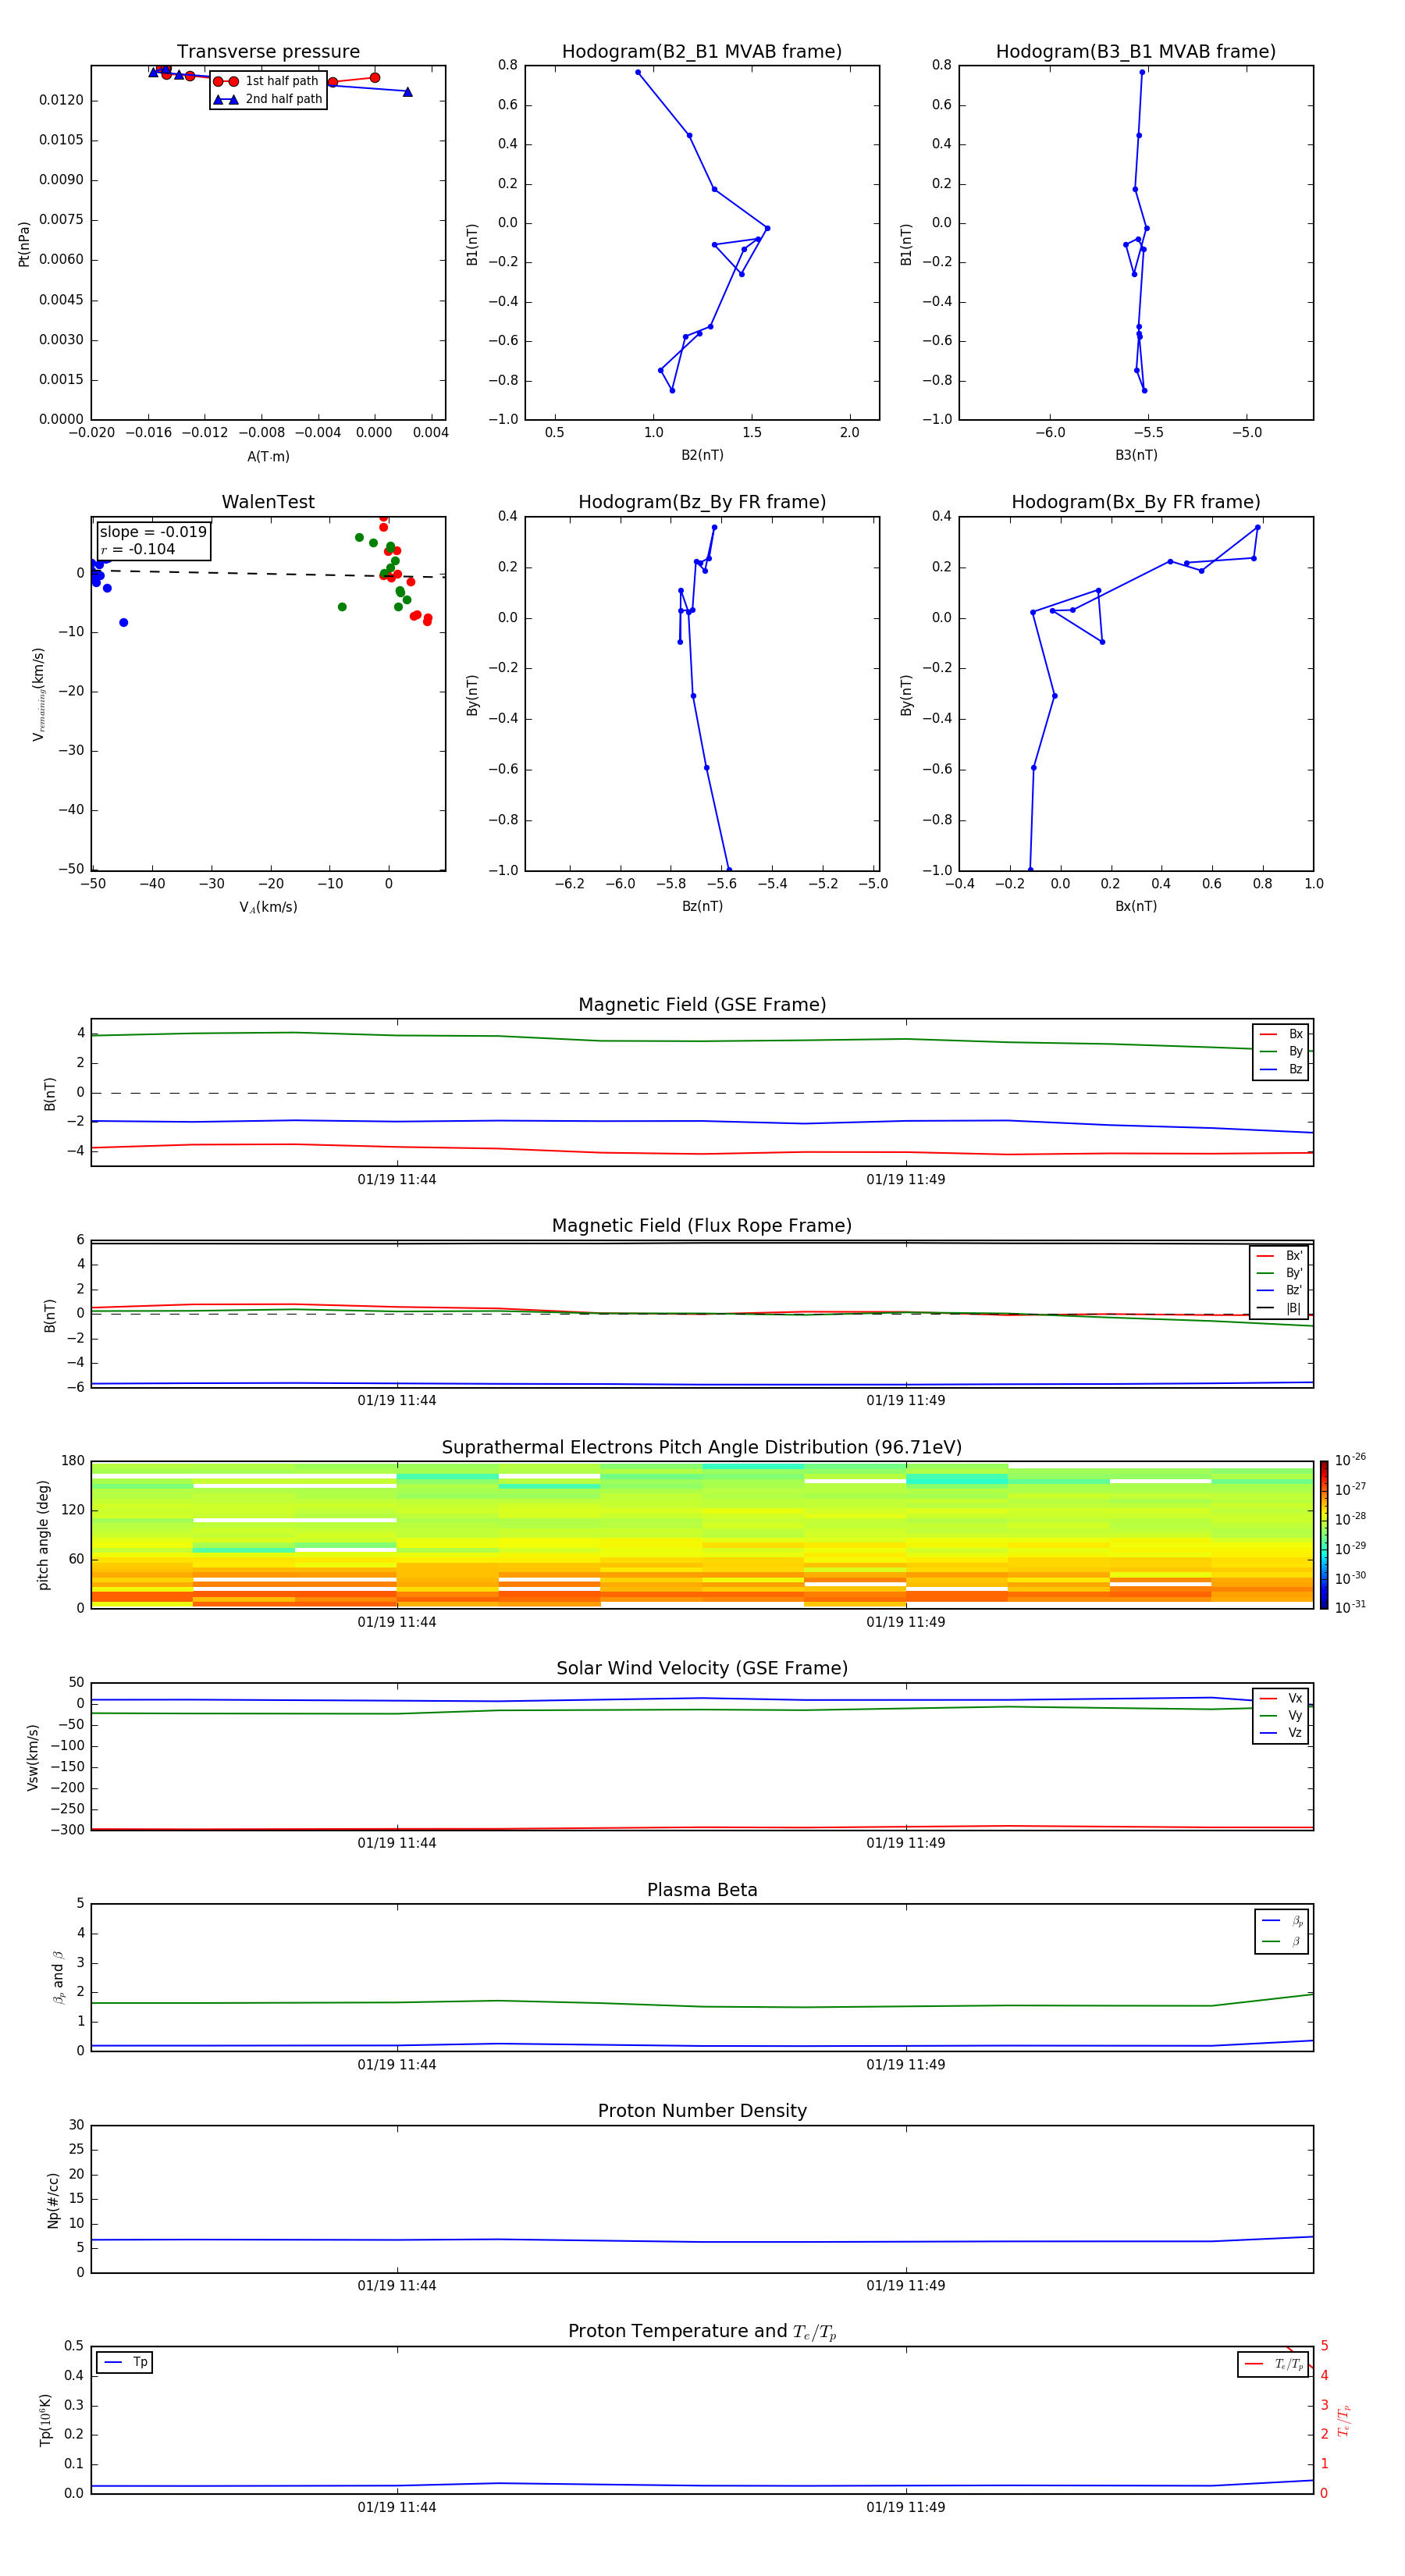Click '01/19 11:44' tick under GSE magnetic field

point(397,1179)
